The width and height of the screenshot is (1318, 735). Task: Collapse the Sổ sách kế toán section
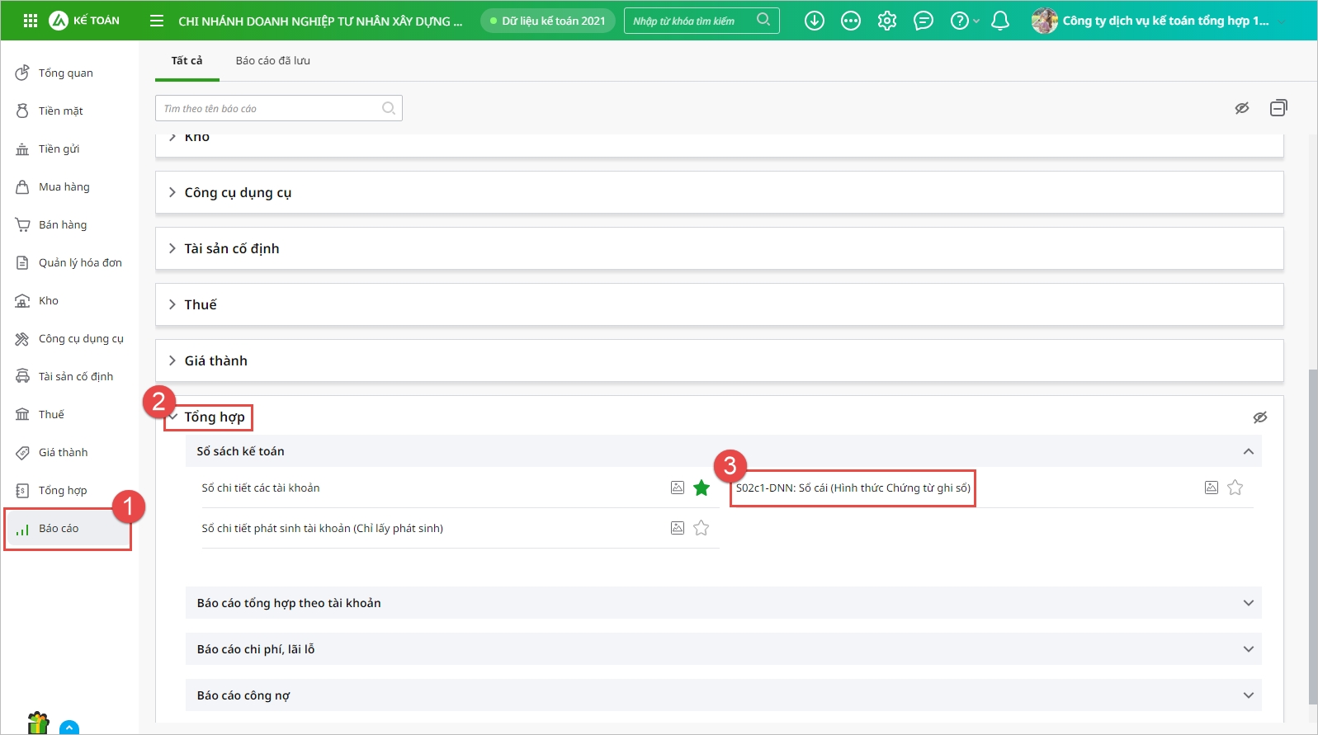point(1248,451)
